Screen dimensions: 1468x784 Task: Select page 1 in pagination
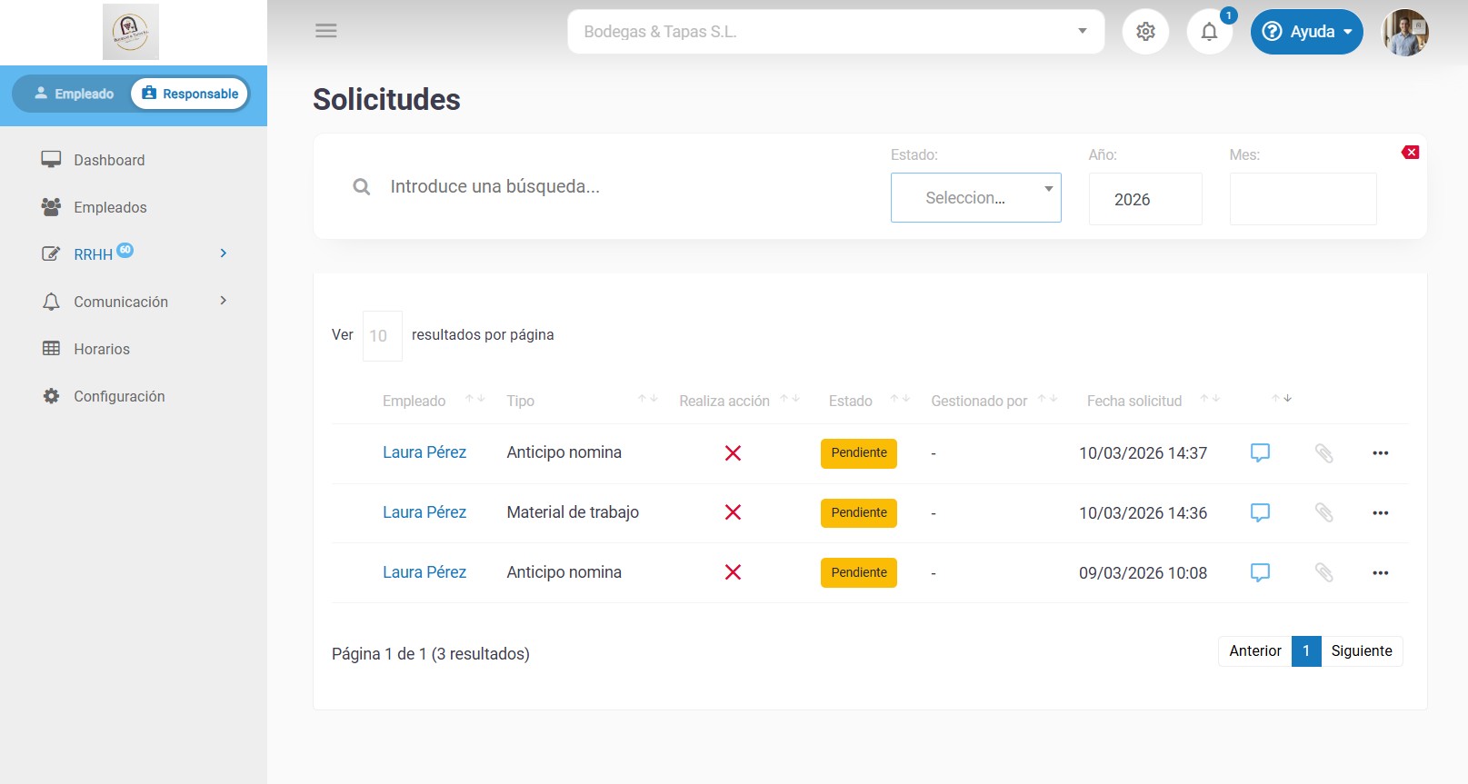tap(1306, 651)
